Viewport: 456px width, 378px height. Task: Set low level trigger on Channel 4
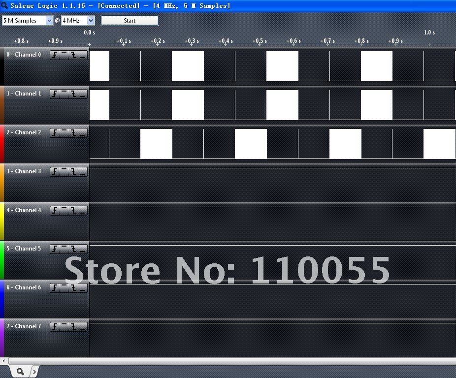coord(83,211)
